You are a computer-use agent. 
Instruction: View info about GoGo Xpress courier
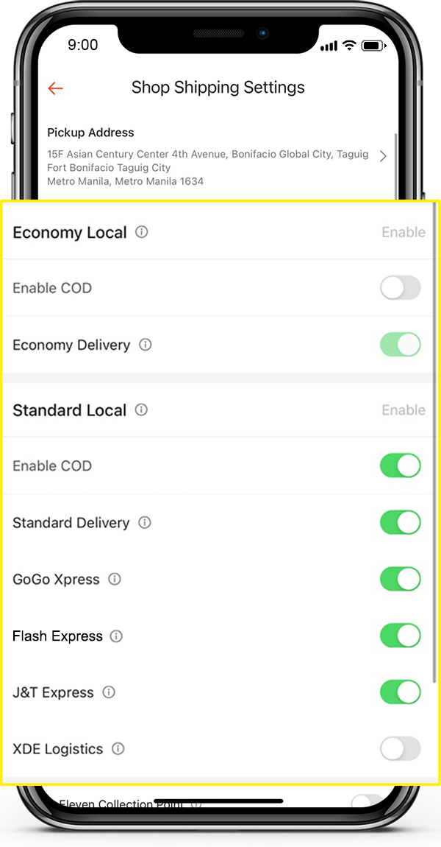coord(115,579)
